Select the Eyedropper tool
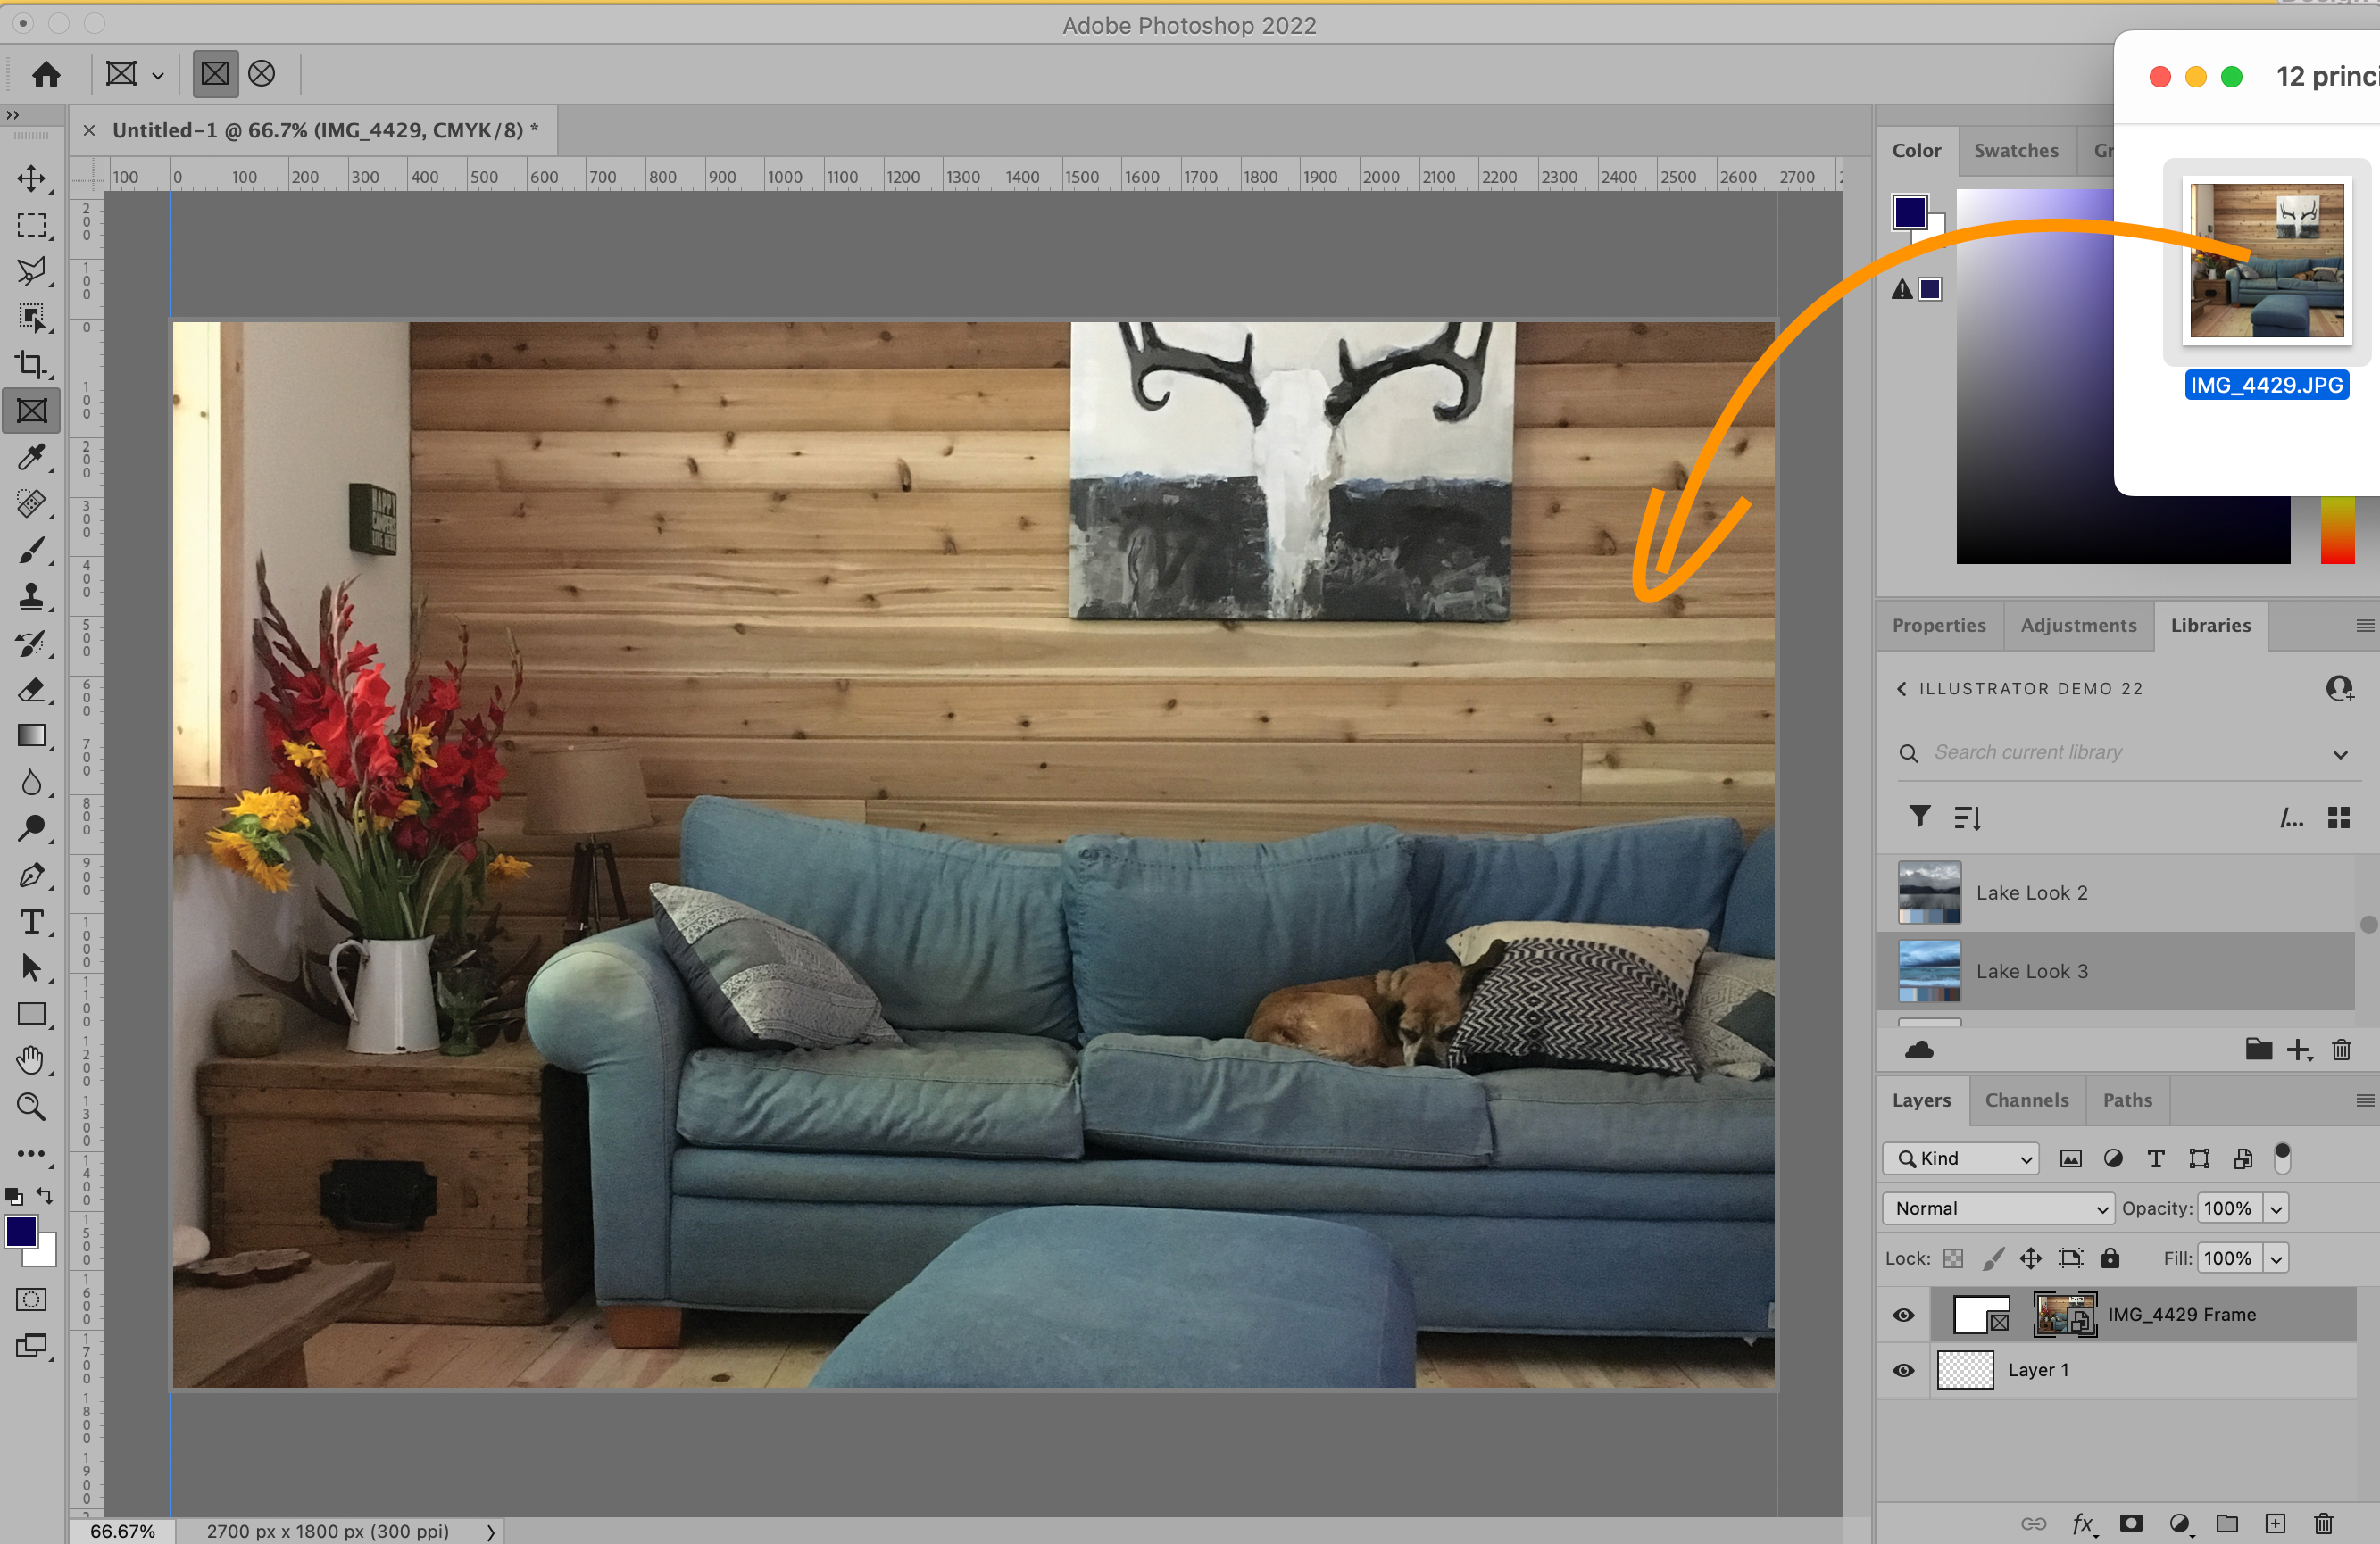2380x1544 pixels. (31, 458)
